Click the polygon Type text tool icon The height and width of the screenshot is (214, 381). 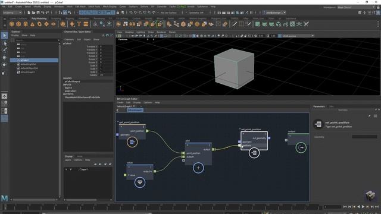(79, 24)
